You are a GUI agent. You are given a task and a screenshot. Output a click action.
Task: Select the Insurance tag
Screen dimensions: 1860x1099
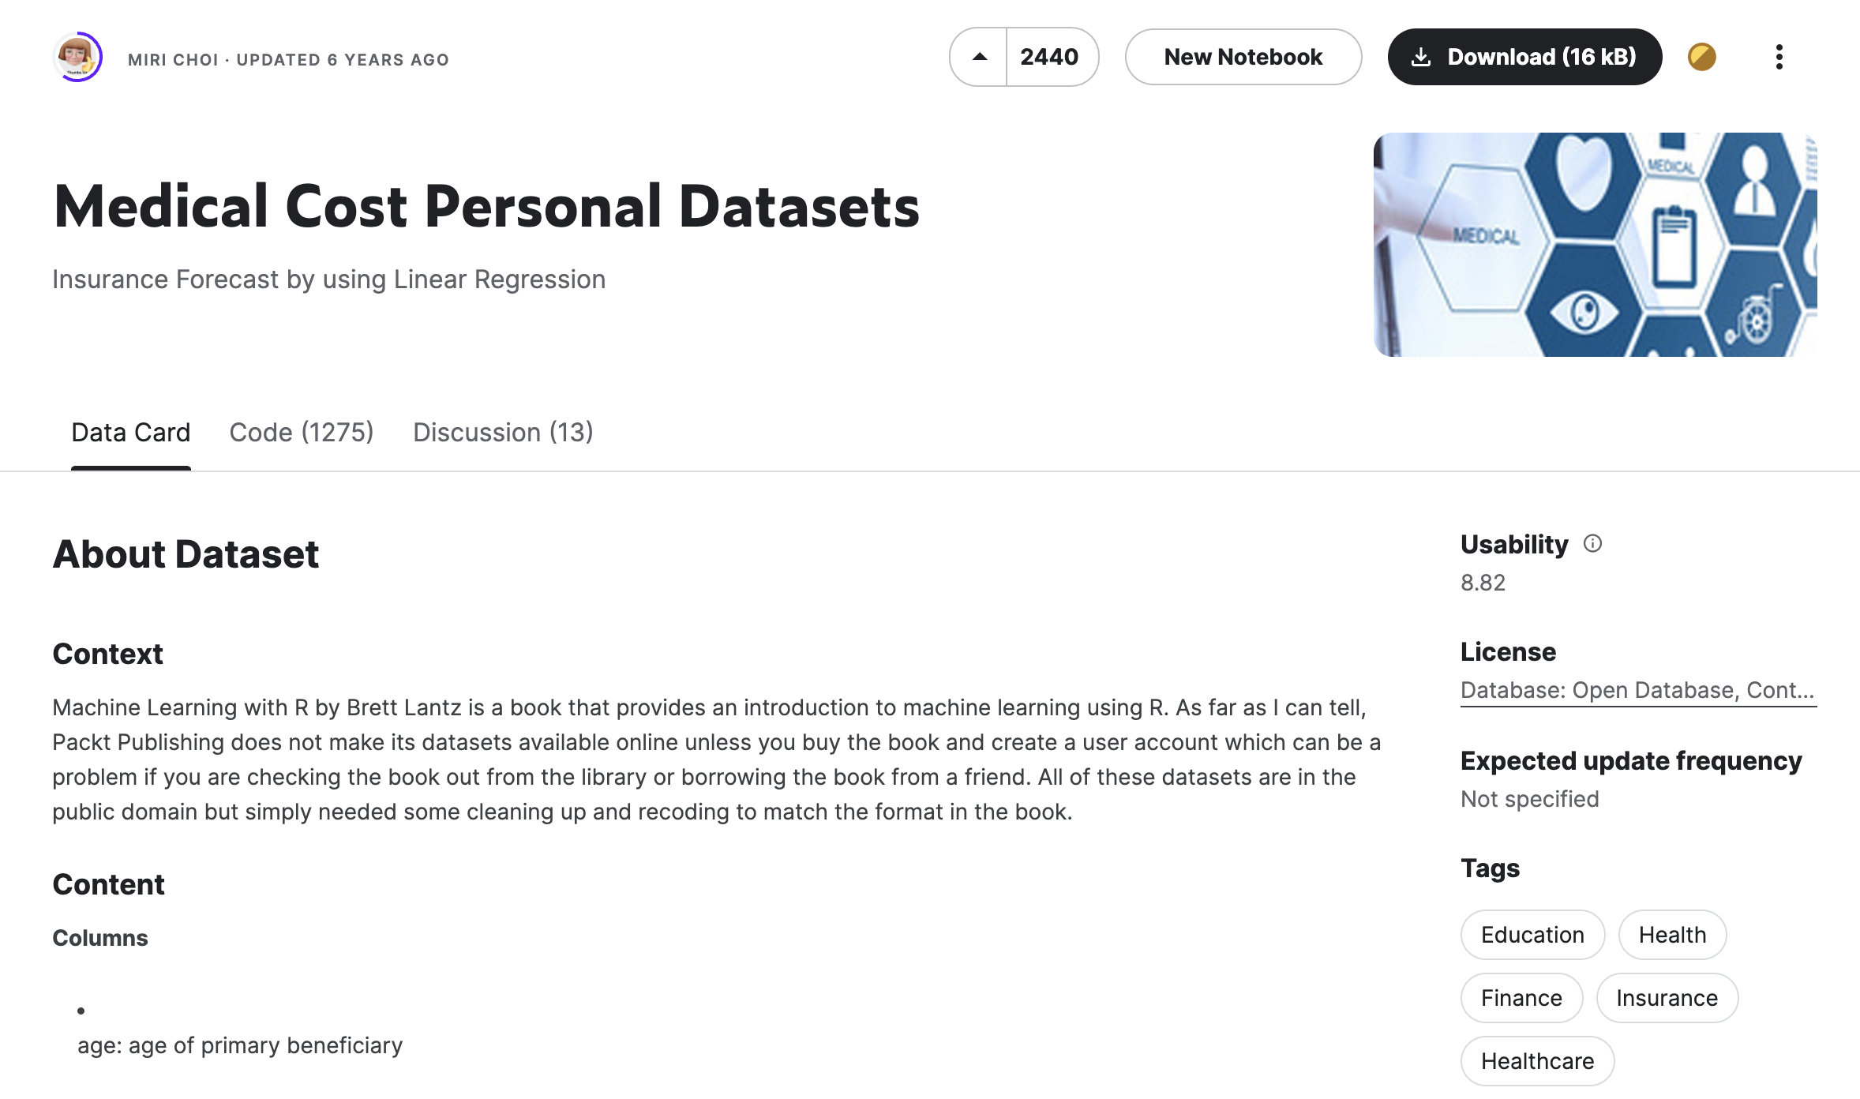coord(1667,998)
